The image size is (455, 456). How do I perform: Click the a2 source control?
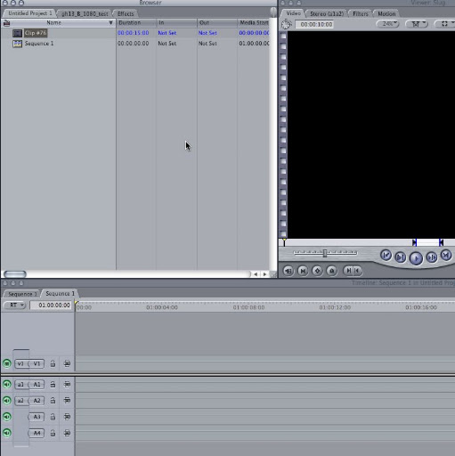click(x=20, y=401)
